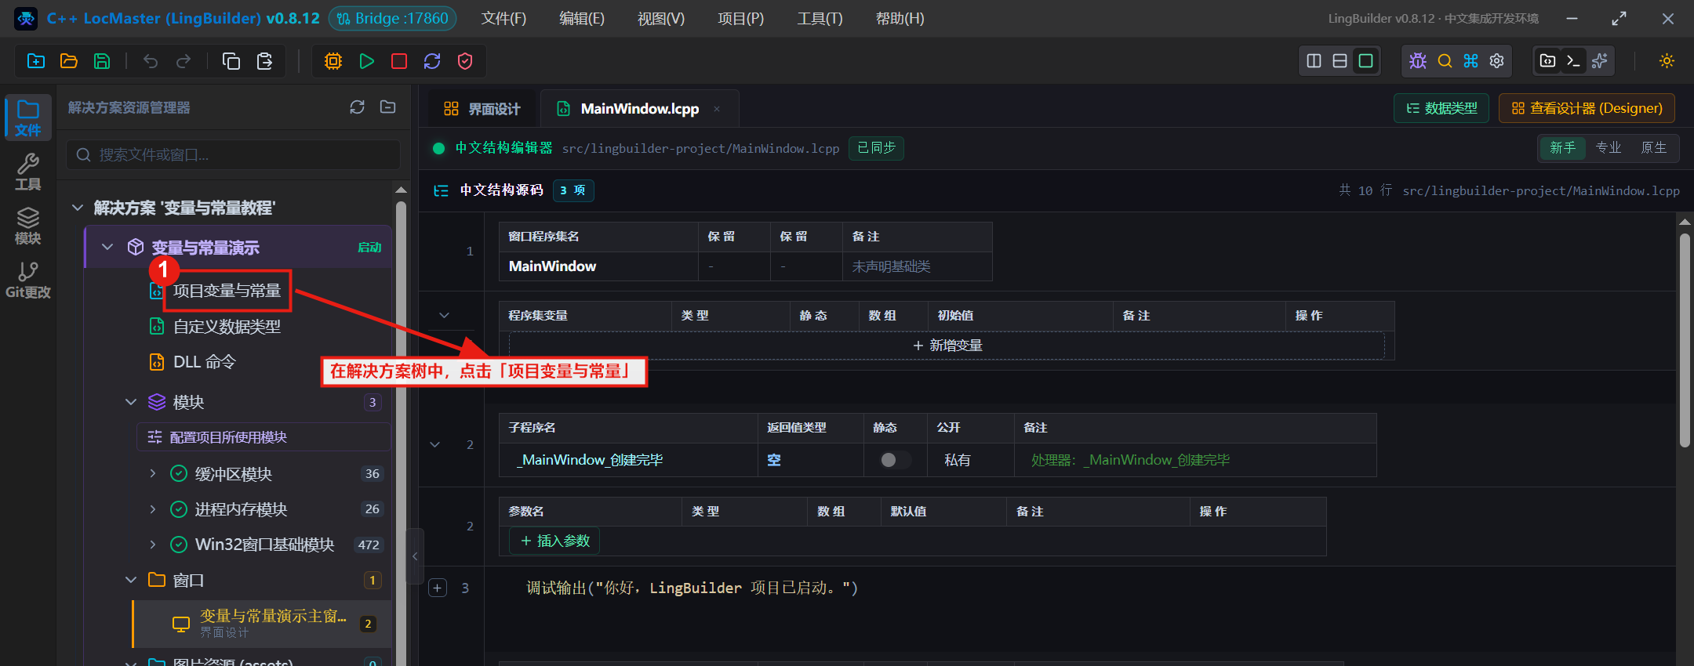Open the 文件(F) menu

[503, 18]
